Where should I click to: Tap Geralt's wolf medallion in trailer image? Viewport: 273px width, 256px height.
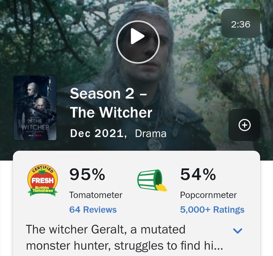pyautogui.click(x=156, y=144)
